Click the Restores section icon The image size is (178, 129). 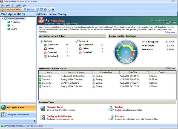click(77, 41)
